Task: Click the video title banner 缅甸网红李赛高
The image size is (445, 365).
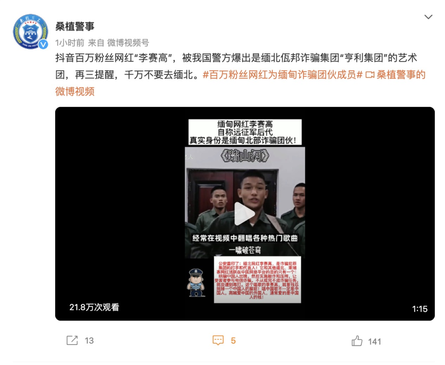Action: (245, 132)
